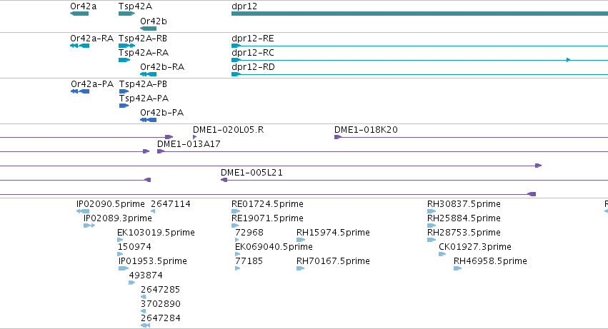
Task: Click the Or42b-PA protein feature
Action: click(148, 120)
